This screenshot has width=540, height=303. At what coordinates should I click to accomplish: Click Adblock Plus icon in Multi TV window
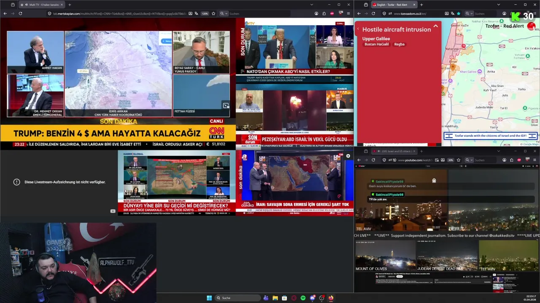click(x=332, y=13)
